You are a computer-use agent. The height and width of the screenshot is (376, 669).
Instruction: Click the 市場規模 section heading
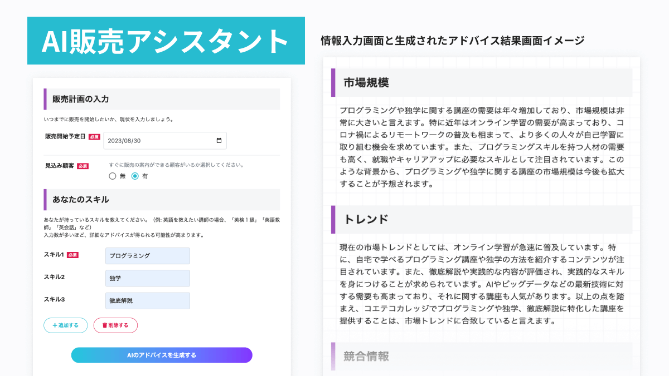click(x=366, y=83)
